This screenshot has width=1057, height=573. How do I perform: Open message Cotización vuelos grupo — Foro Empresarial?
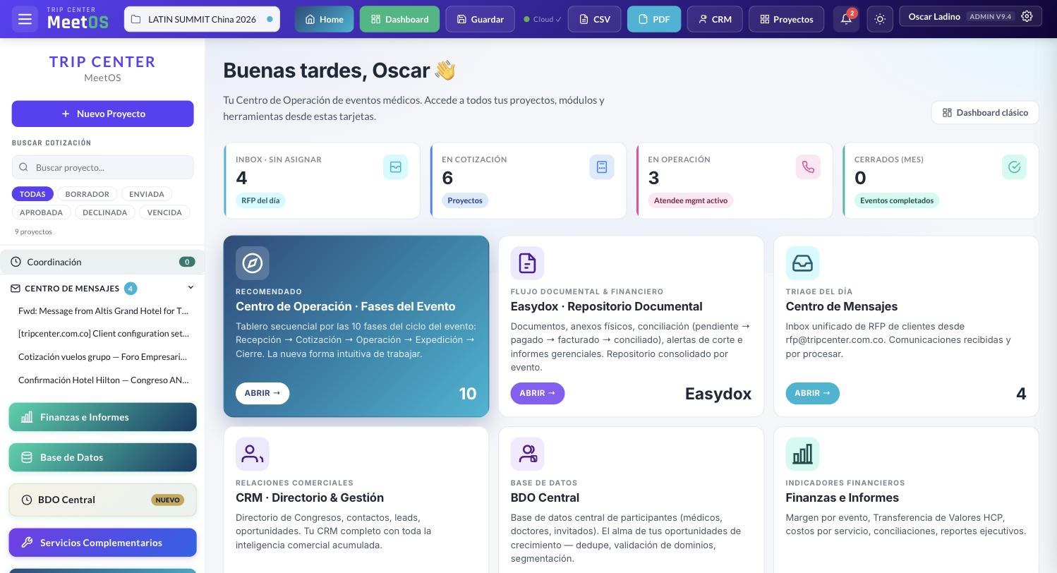pyautogui.click(x=103, y=356)
